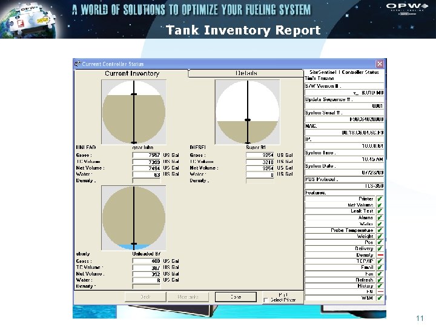
Task: Click the Refresh feature checkmark
Action: pos(380,280)
